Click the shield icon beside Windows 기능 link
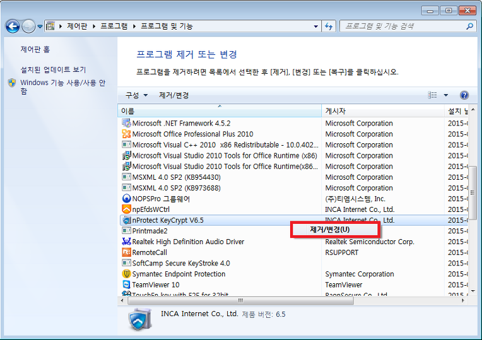This screenshot has width=482, height=340. coord(12,83)
